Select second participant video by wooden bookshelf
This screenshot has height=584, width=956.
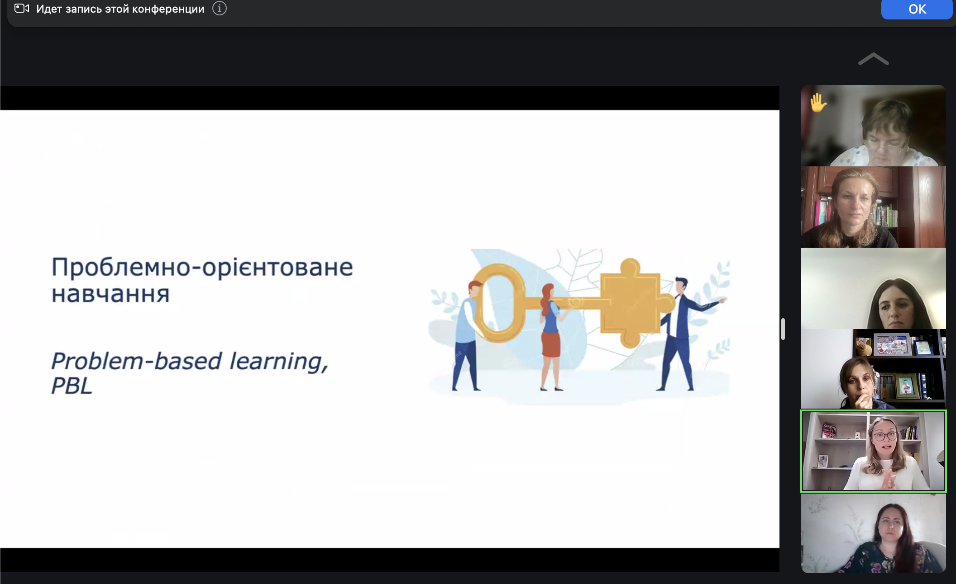(873, 207)
